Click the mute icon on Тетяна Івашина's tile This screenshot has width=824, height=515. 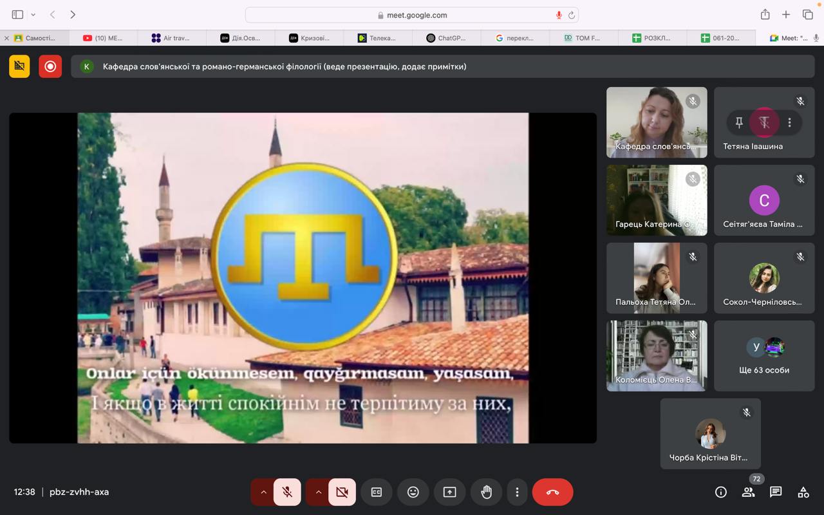[764, 122]
